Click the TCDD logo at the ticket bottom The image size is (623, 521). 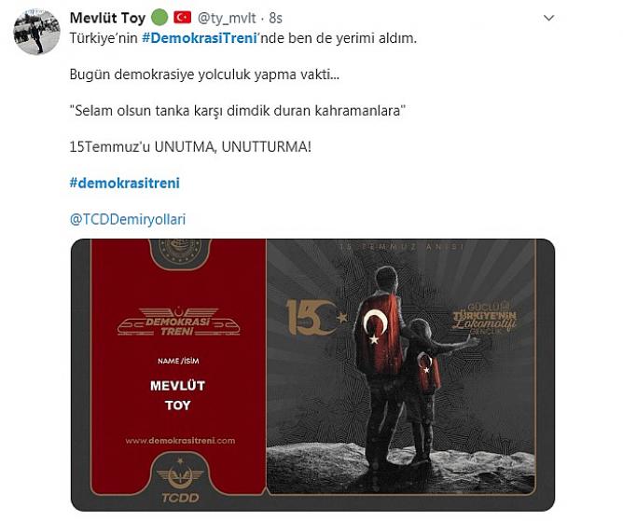(x=180, y=481)
